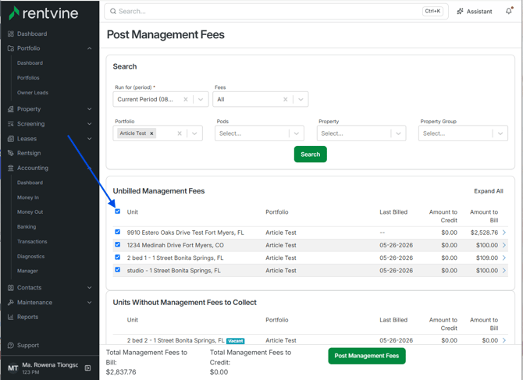523x380 pixels.
Task: Click the Reports chart icon
Action: click(11, 317)
